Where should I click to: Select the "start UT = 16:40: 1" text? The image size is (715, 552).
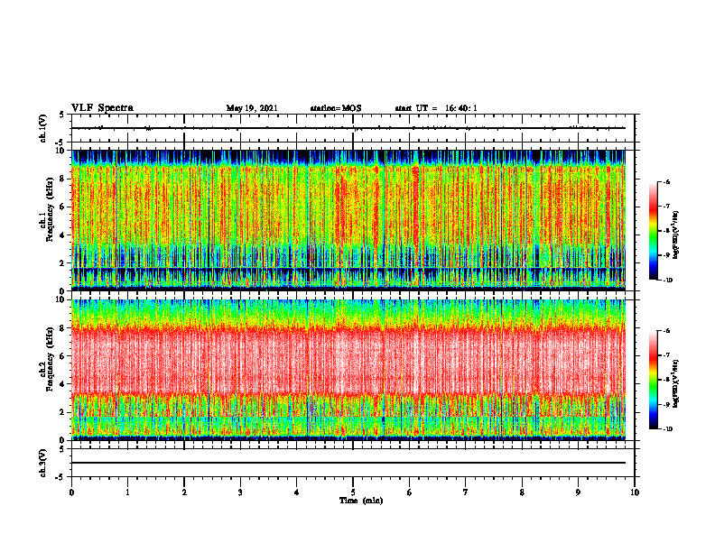point(436,108)
